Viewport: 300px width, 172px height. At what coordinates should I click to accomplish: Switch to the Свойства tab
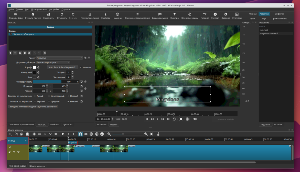pyautogui.click(x=55, y=125)
